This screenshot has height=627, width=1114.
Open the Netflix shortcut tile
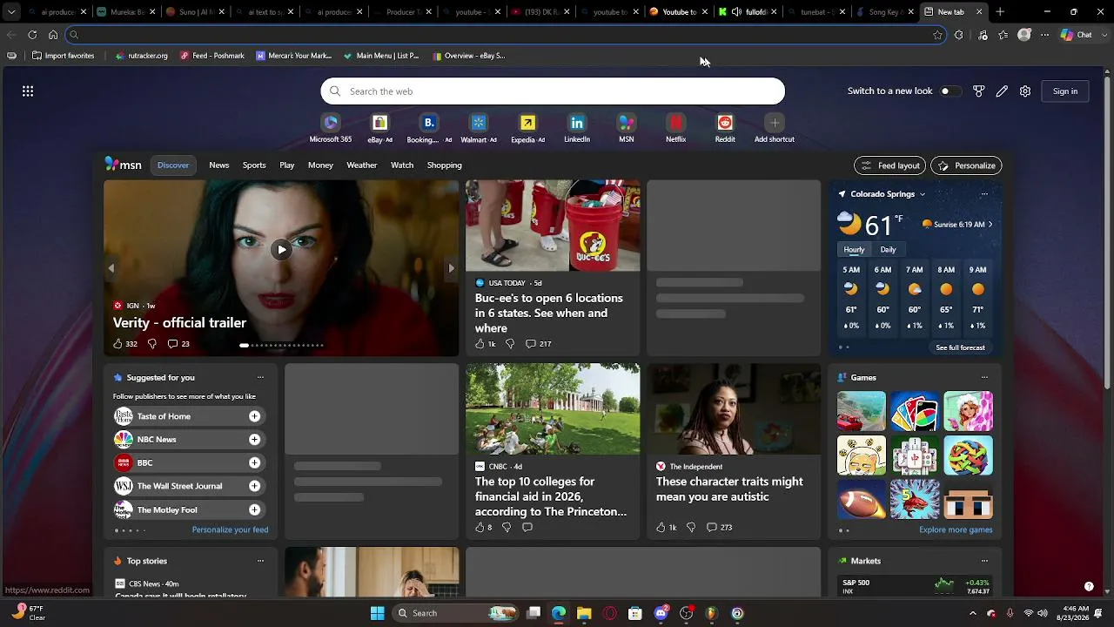[x=676, y=127]
